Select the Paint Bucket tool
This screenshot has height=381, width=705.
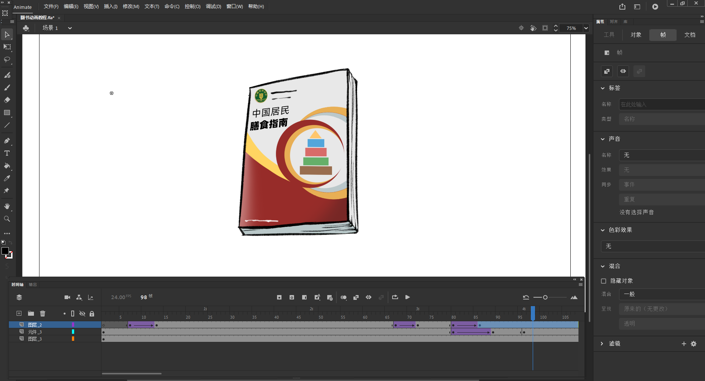7,166
